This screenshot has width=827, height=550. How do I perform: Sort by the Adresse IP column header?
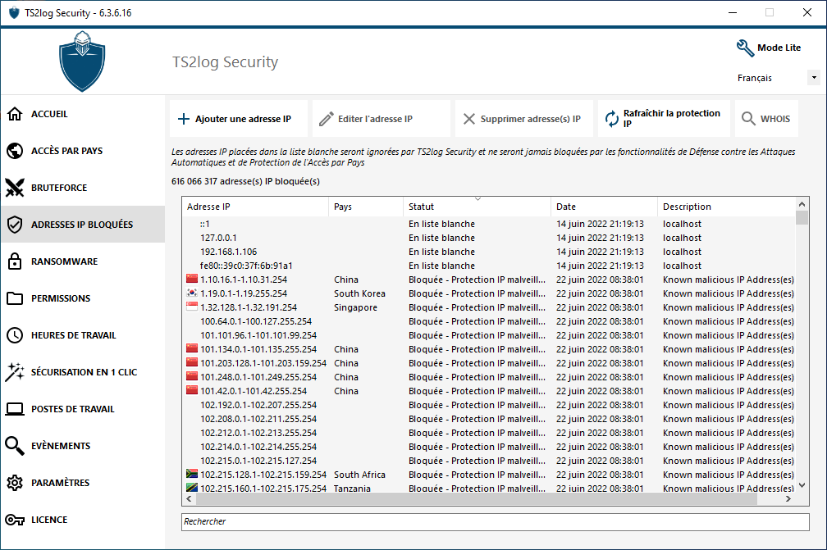[255, 207]
